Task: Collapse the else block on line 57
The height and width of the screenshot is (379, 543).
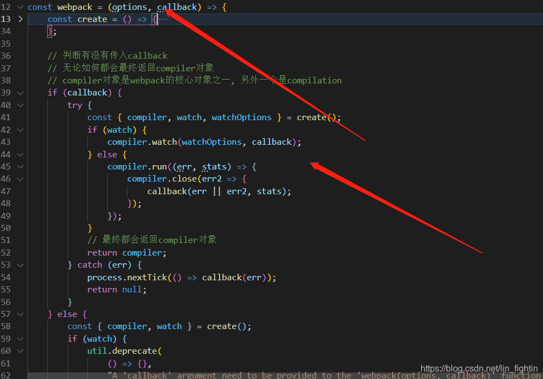Action: pos(20,314)
